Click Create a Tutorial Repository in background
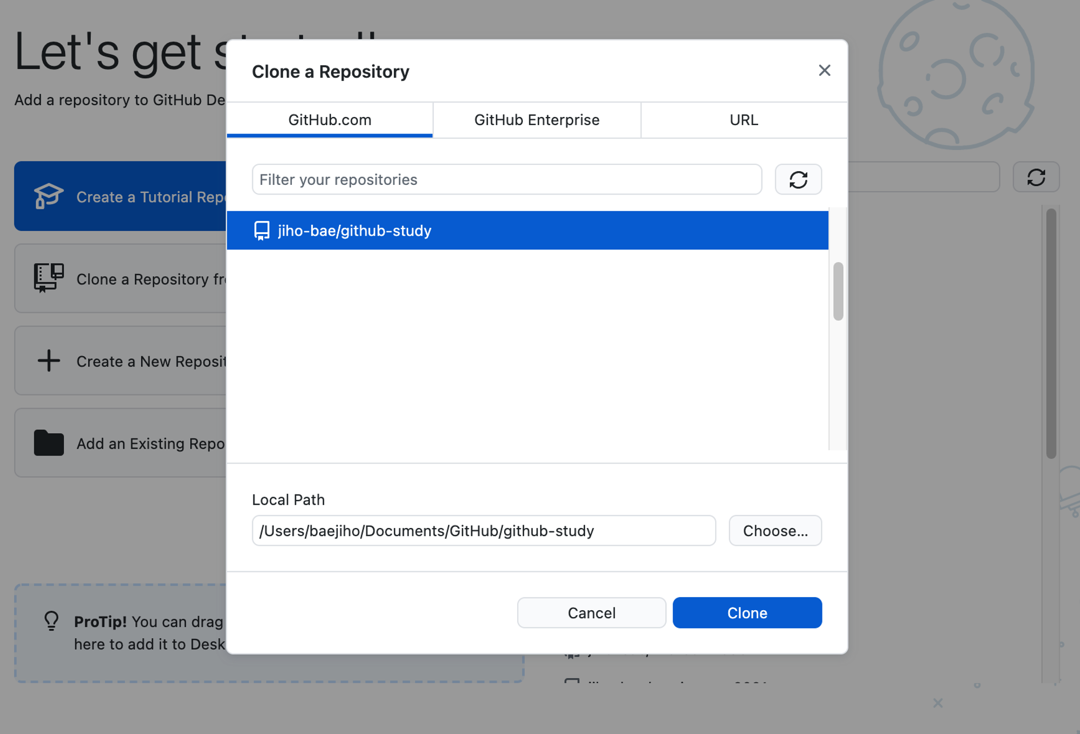Screen dimensions: 1080x734 (x=120, y=196)
